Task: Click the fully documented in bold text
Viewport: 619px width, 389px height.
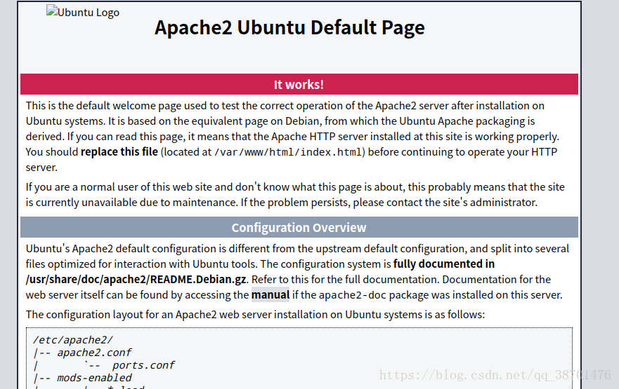Action: coord(444,264)
